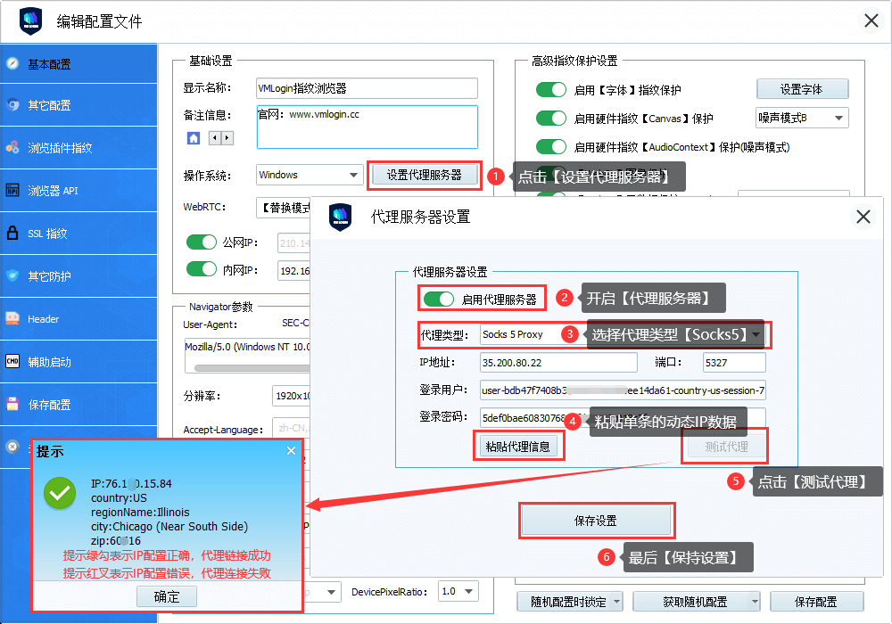Expand the DevicePixelRatio 1.0 dropdown

458,592
